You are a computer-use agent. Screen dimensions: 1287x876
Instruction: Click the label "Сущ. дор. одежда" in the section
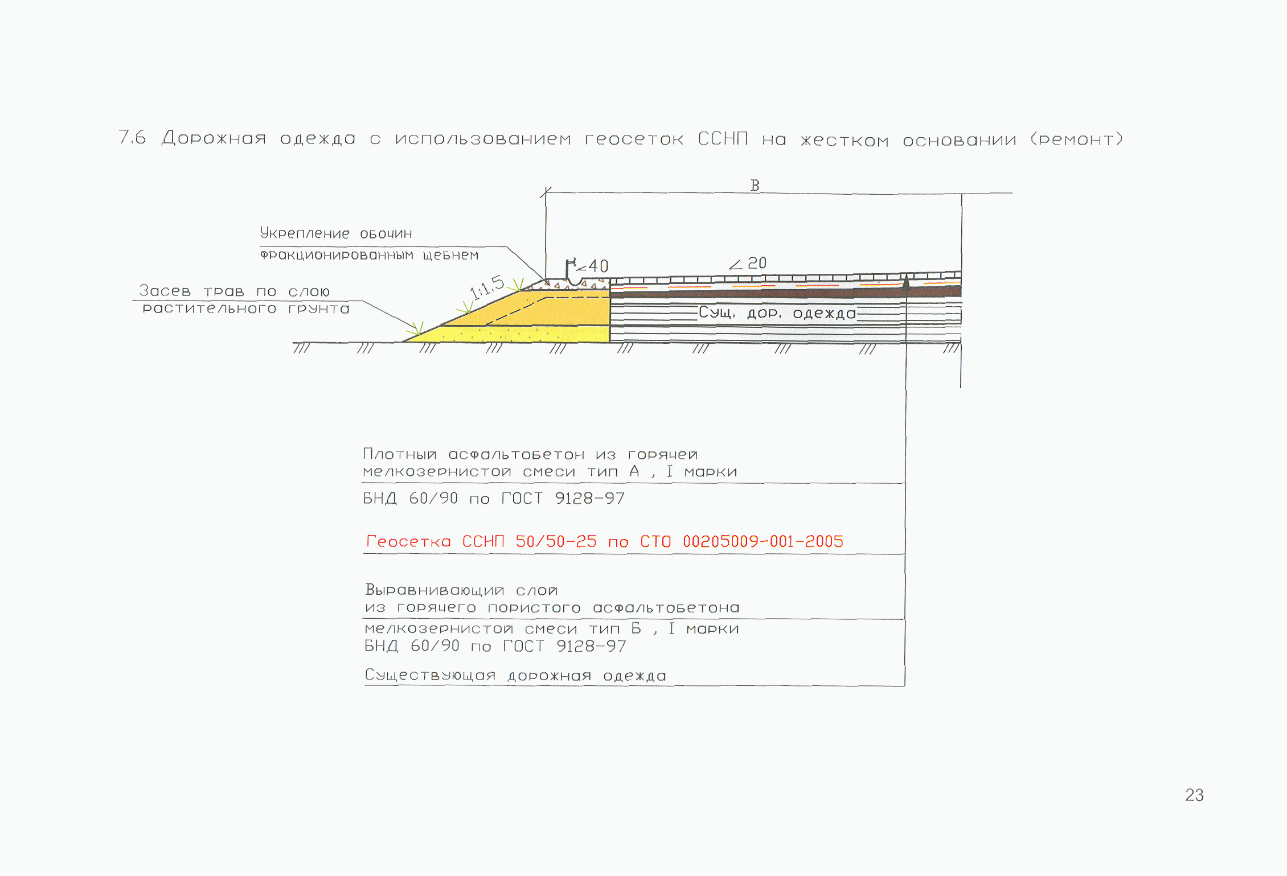(x=777, y=313)
